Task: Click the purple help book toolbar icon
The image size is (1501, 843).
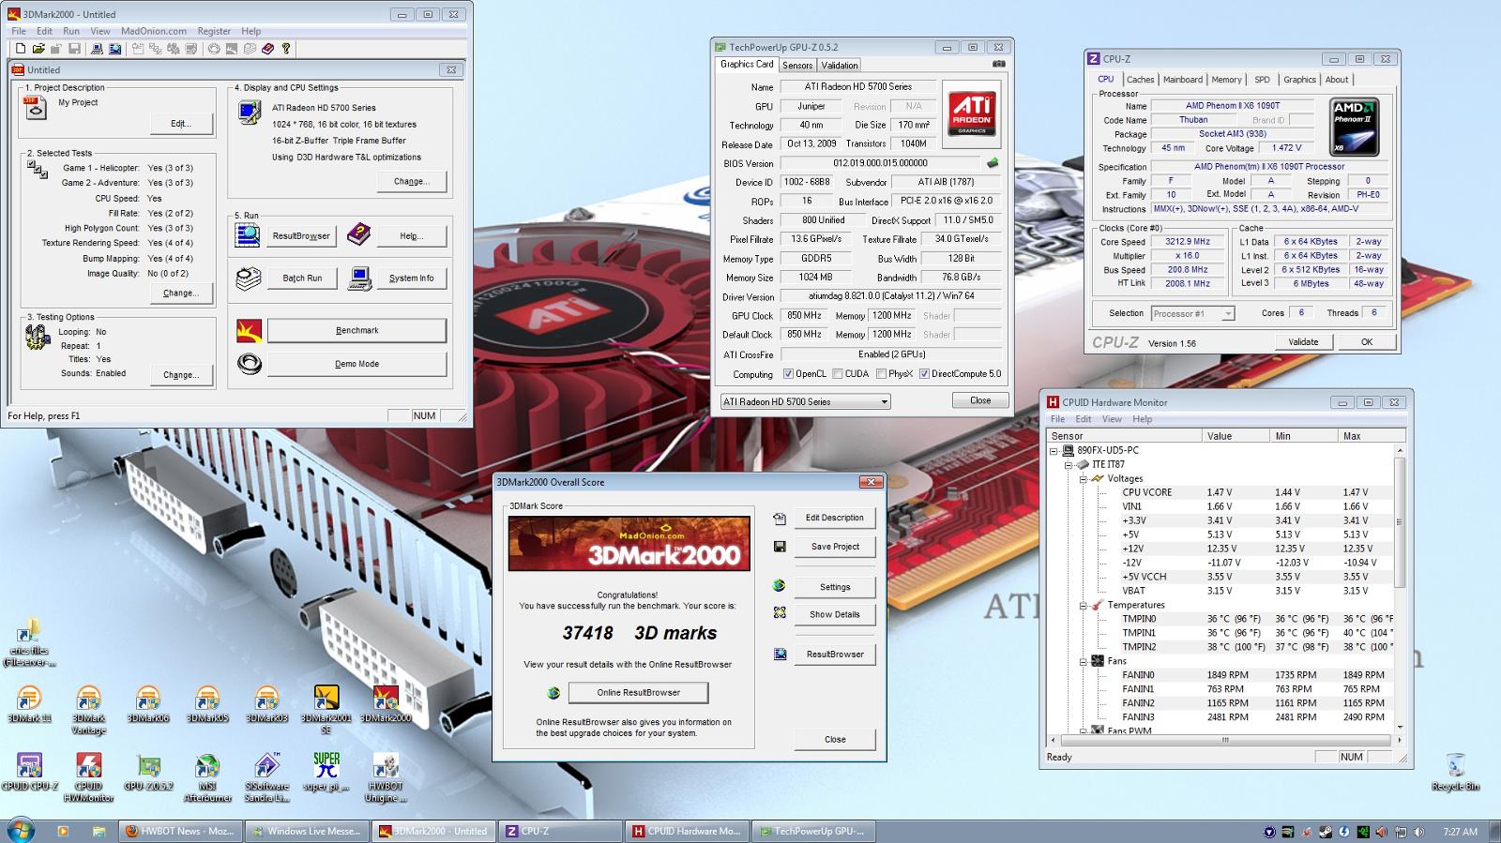Action: point(267,49)
